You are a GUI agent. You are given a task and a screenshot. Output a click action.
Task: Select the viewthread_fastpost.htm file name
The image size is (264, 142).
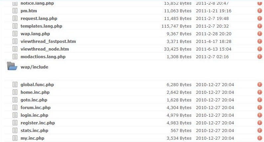pos(48,42)
